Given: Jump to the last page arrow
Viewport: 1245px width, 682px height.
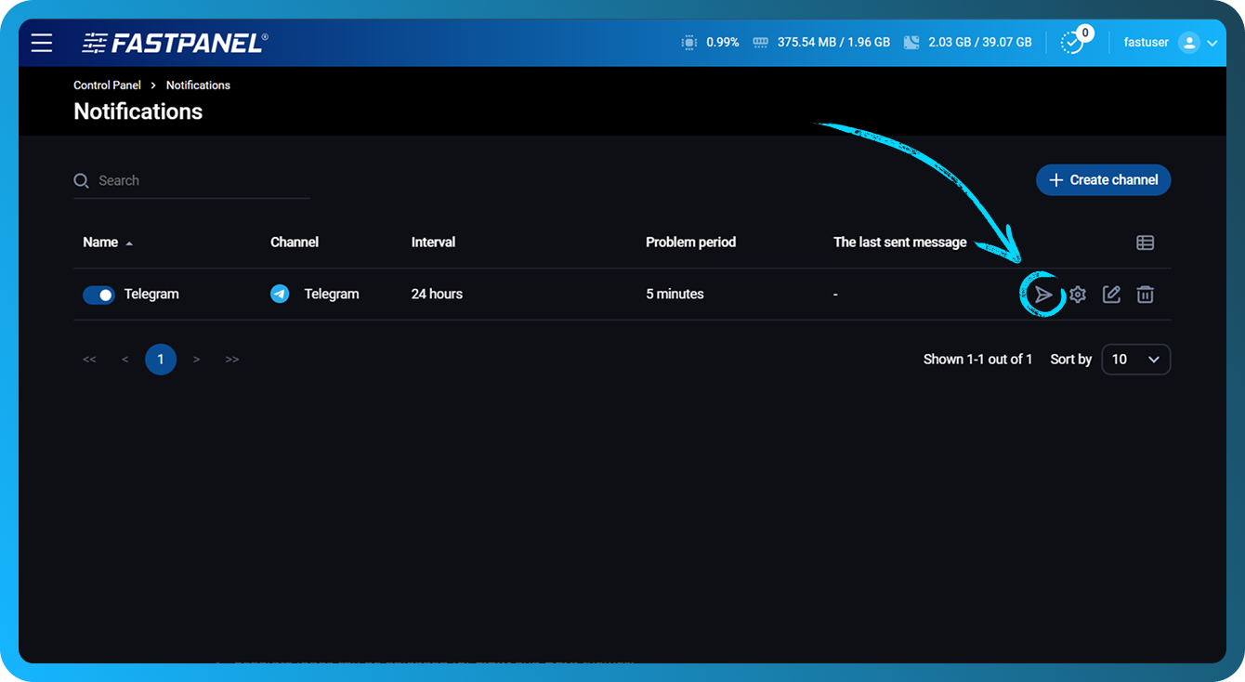Looking at the screenshot, I should tap(232, 360).
